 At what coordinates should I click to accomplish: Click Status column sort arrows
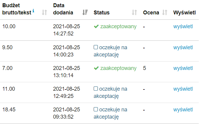click(134, 13)
